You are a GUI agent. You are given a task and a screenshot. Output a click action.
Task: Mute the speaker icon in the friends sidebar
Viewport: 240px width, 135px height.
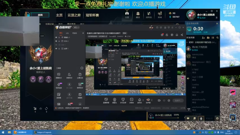tap(188, 78)
